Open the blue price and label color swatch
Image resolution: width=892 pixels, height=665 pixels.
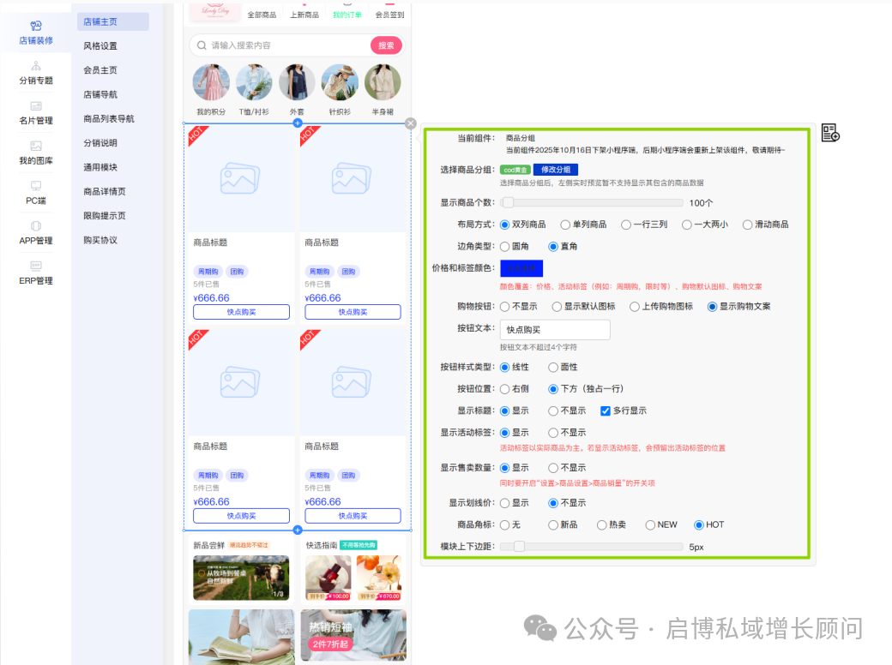[x=521, y=268]
